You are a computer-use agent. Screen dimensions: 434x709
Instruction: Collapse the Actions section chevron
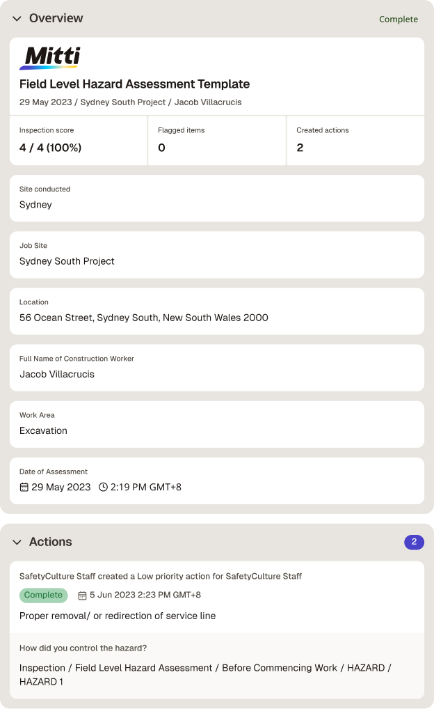[x=17, y=542]
